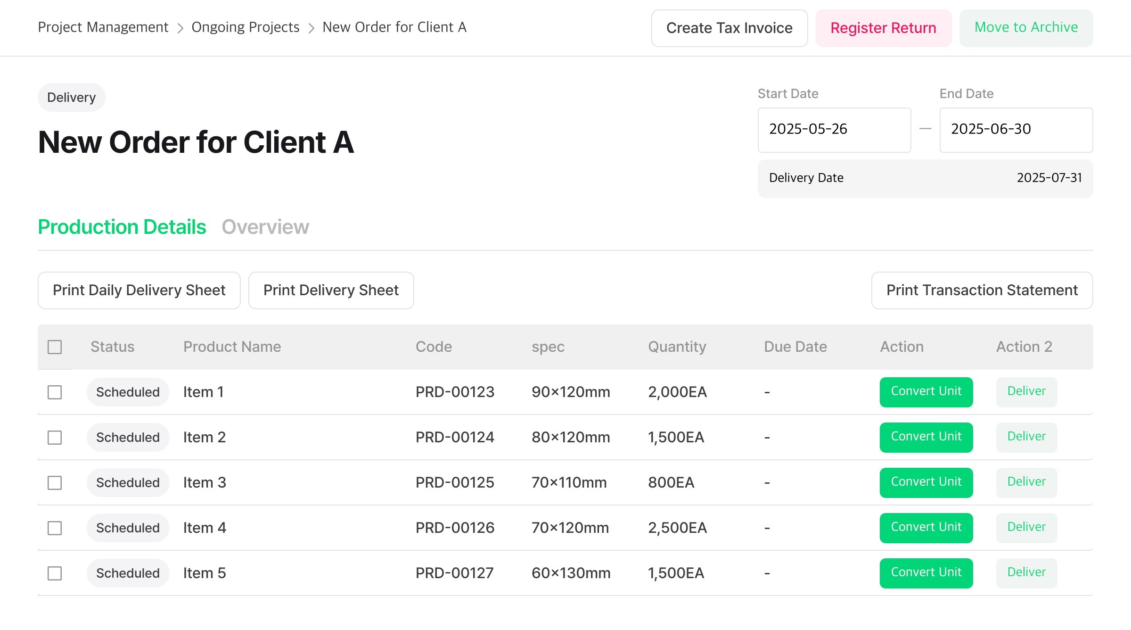Tick the checkbox for Item 1 row

point(55,392)
